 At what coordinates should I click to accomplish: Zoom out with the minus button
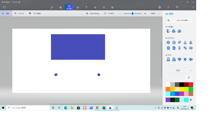click(120, 13)
